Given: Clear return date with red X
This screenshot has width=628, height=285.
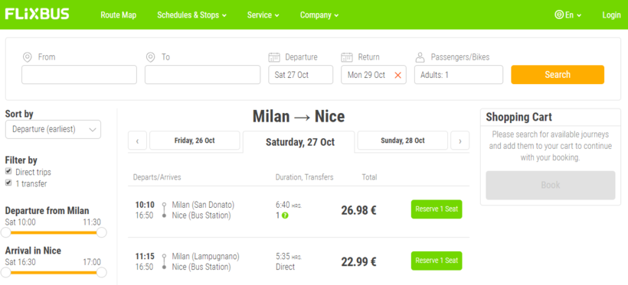Looking at the screenshot, I should pos(397,75).
